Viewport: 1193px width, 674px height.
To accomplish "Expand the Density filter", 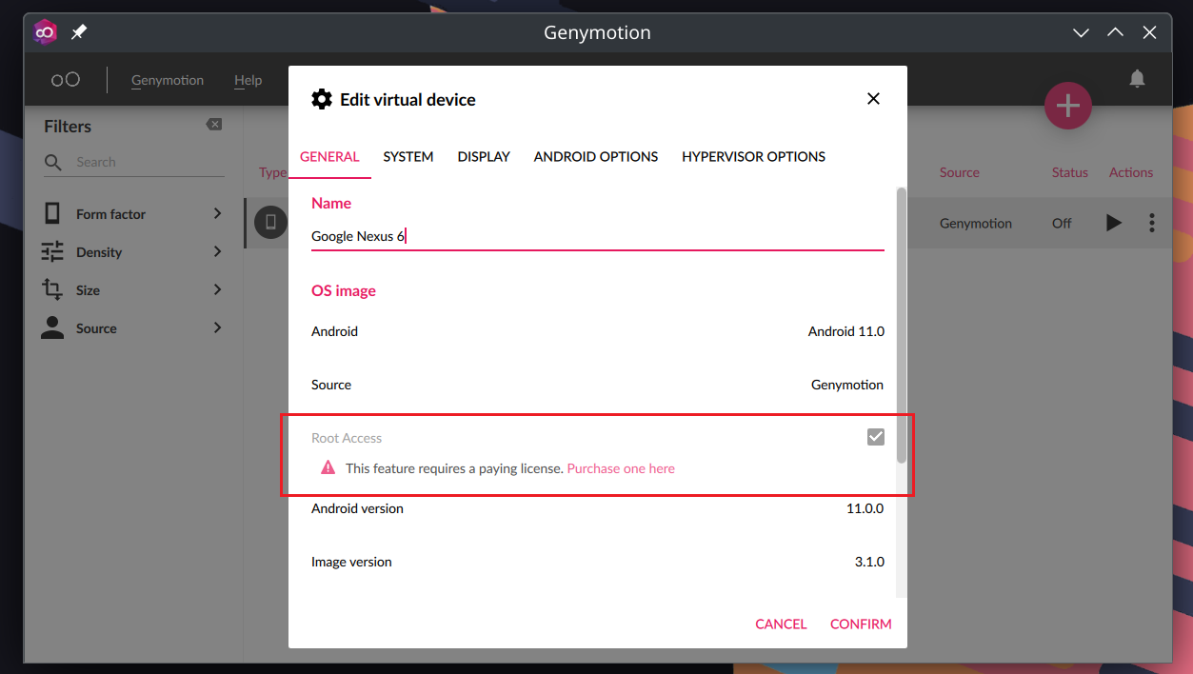I will [217, 251].
